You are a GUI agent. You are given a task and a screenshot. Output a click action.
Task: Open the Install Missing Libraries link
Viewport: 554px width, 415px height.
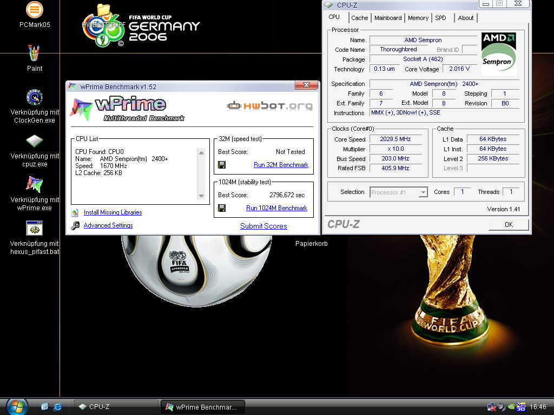pos(113,212)
